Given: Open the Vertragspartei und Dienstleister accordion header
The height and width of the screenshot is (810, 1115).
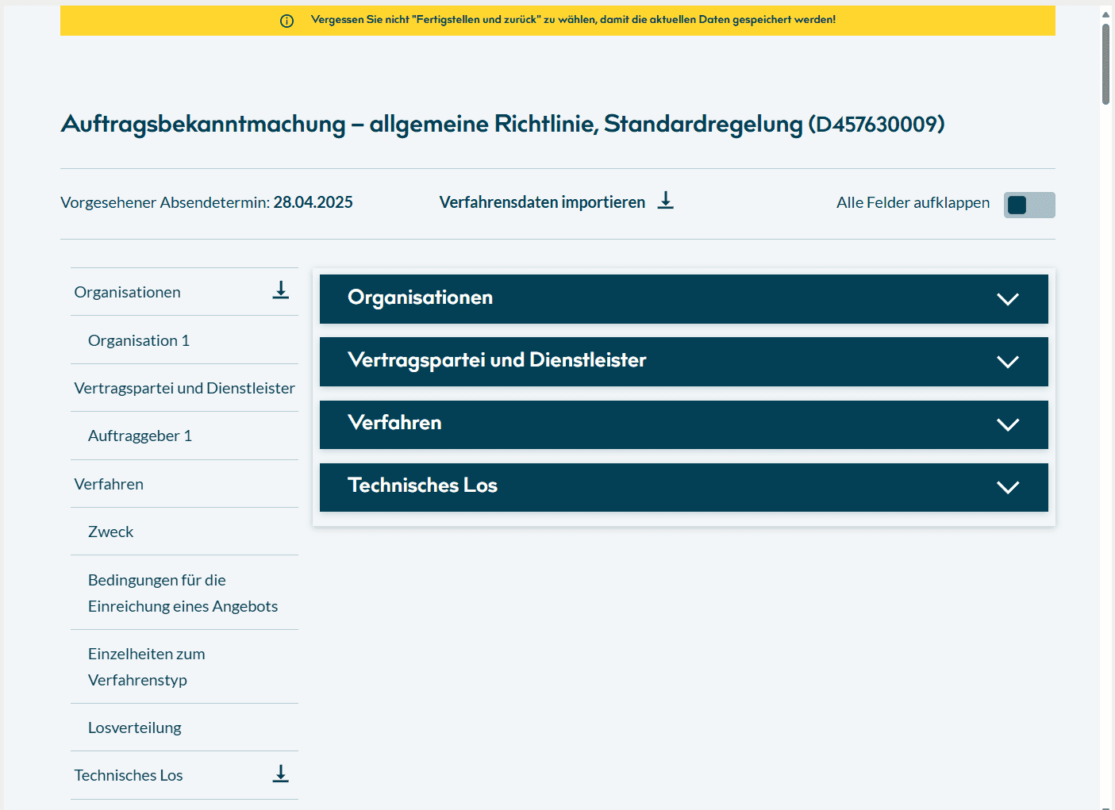Looking at the screenshot, I should click(x=683, y=362).
